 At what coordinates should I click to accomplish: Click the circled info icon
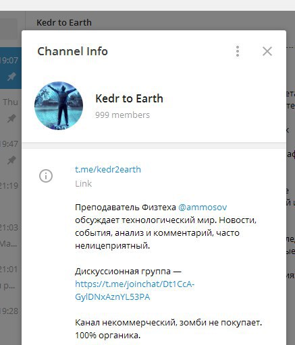coord(46,176)
